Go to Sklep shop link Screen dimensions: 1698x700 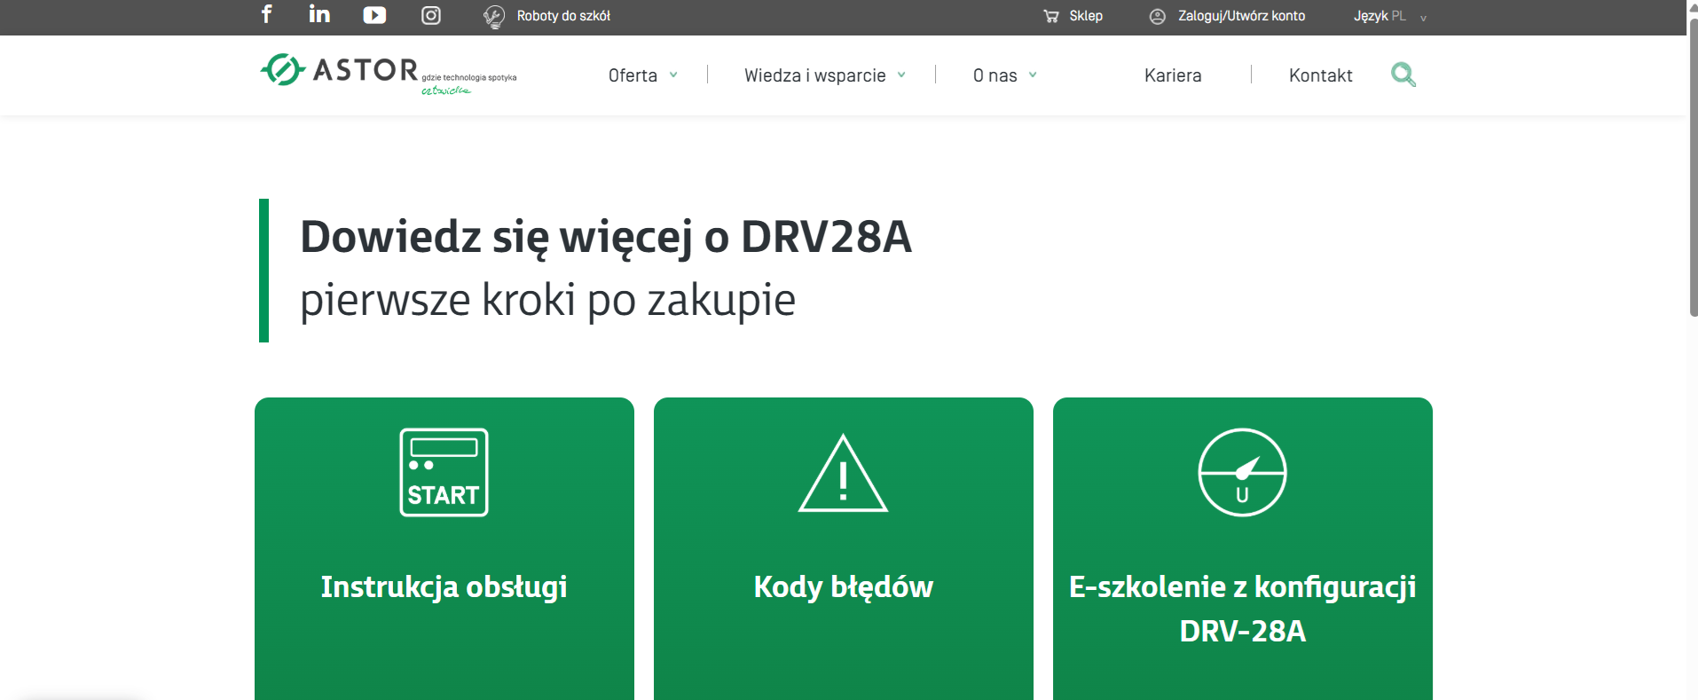(1086, 16)
